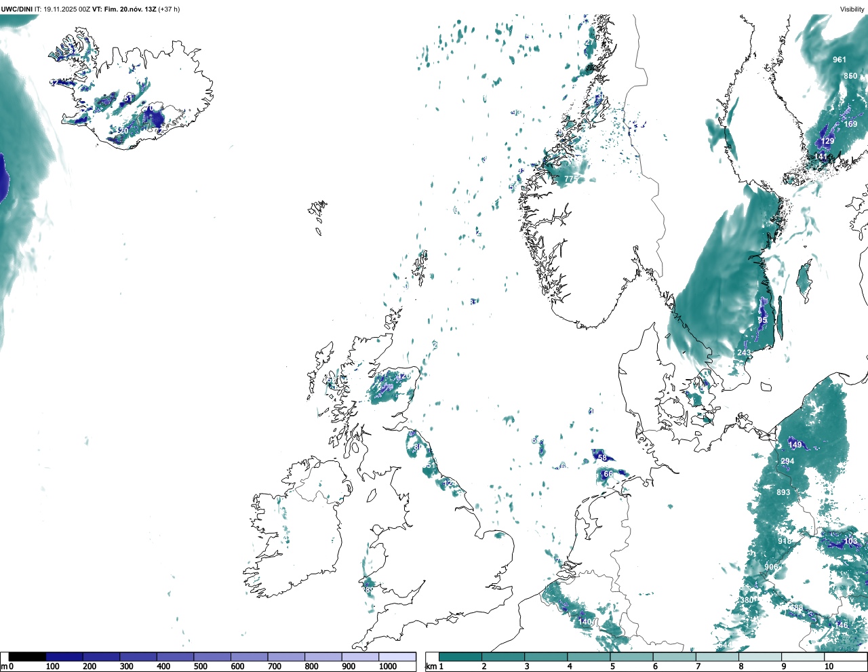Click the '918' visibility value on the map
This screenshot has height=672, width=868.
tap(785, 541)
